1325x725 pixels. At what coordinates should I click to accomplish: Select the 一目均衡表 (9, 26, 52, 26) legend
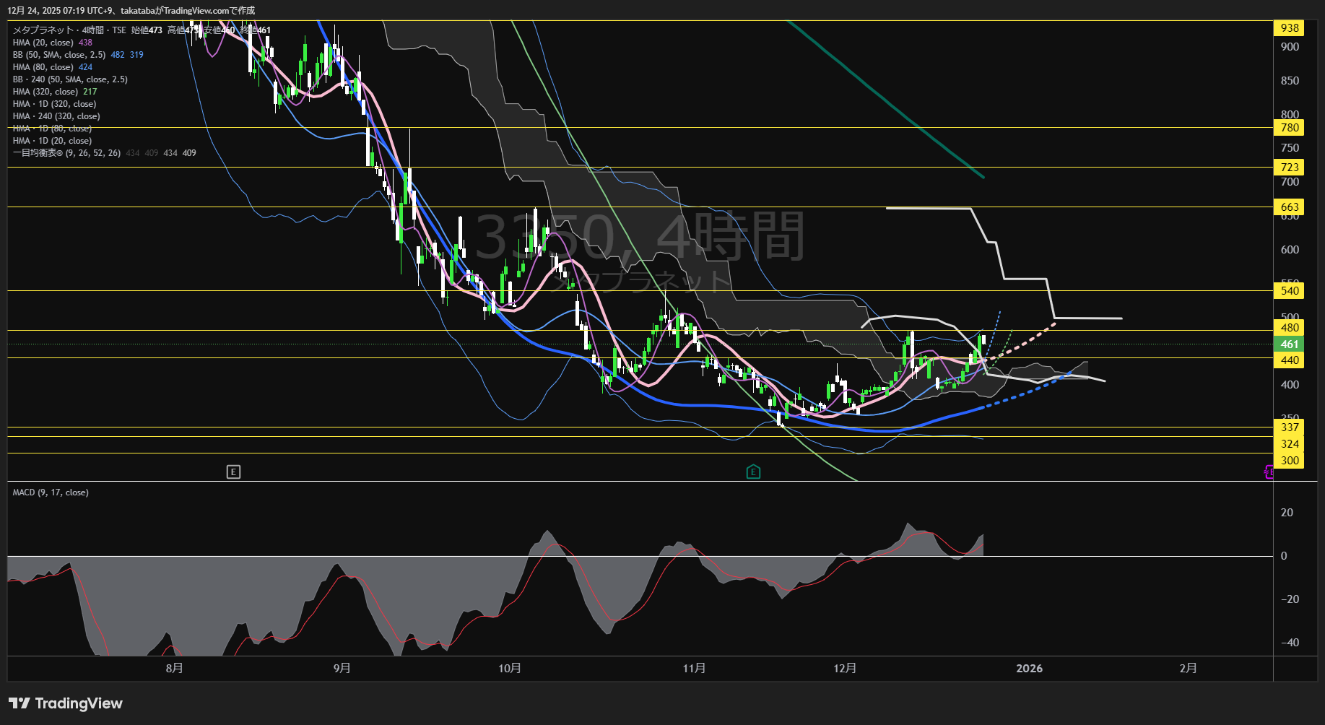pyautogui.click(x=66, y=153)
